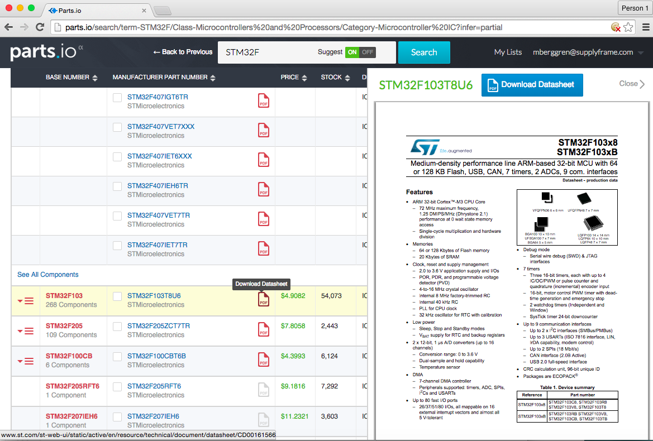Open PDF datasheet icon for STM32F407IET6XXX
Viewport: 653px width, 441px height.
click(264, 160)
